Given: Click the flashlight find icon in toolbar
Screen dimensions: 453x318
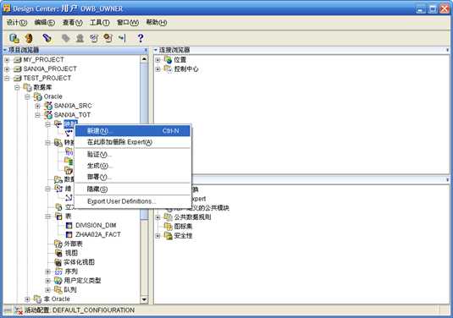Looking at the screenshot, I should pos(47,38).
